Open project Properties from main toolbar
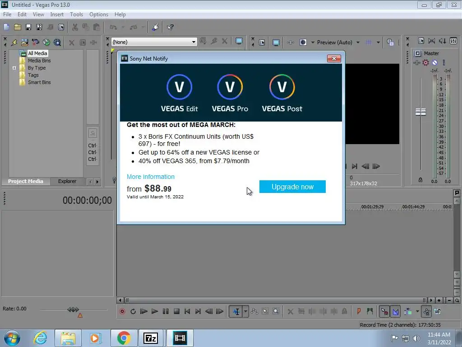Image resolution: width=462 pixels, height=347 pixels. (x=61, y=27)
